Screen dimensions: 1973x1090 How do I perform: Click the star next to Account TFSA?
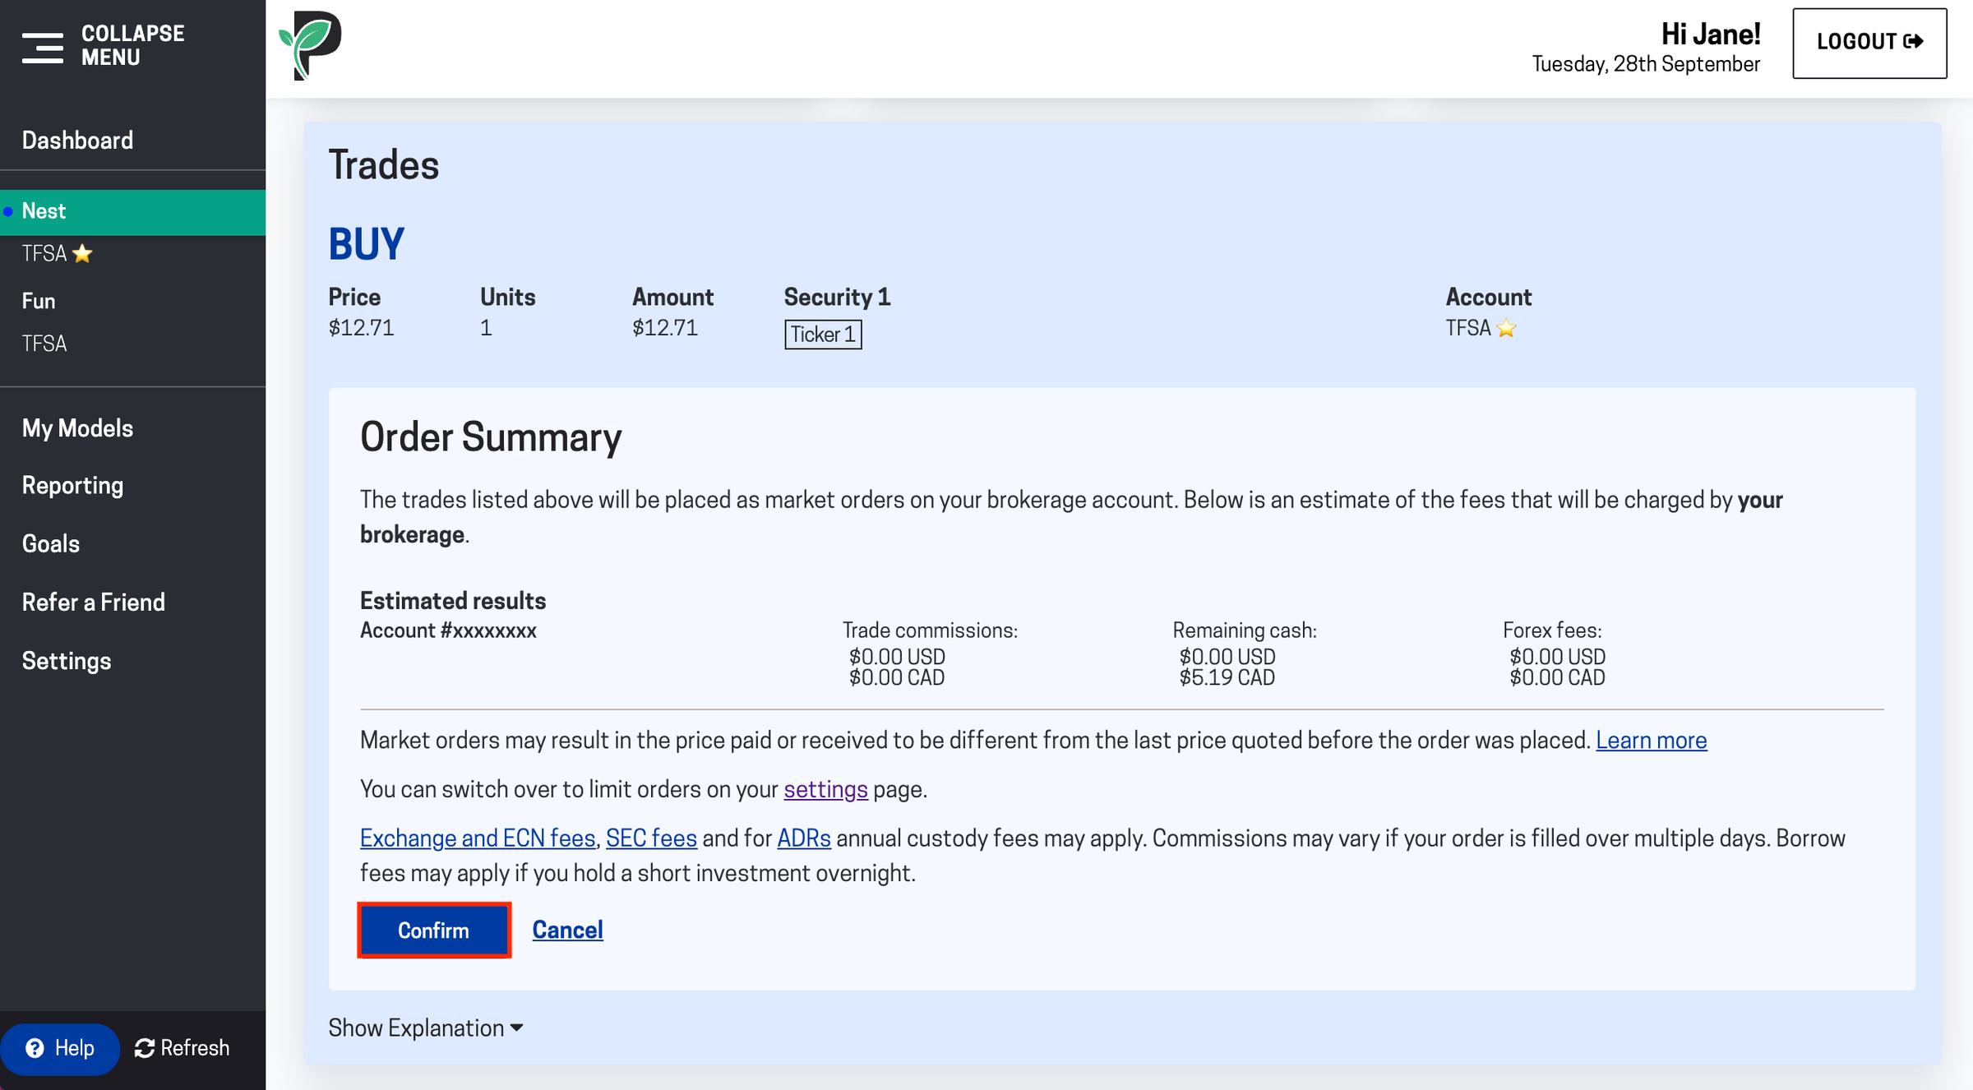tap(1506, 329)
